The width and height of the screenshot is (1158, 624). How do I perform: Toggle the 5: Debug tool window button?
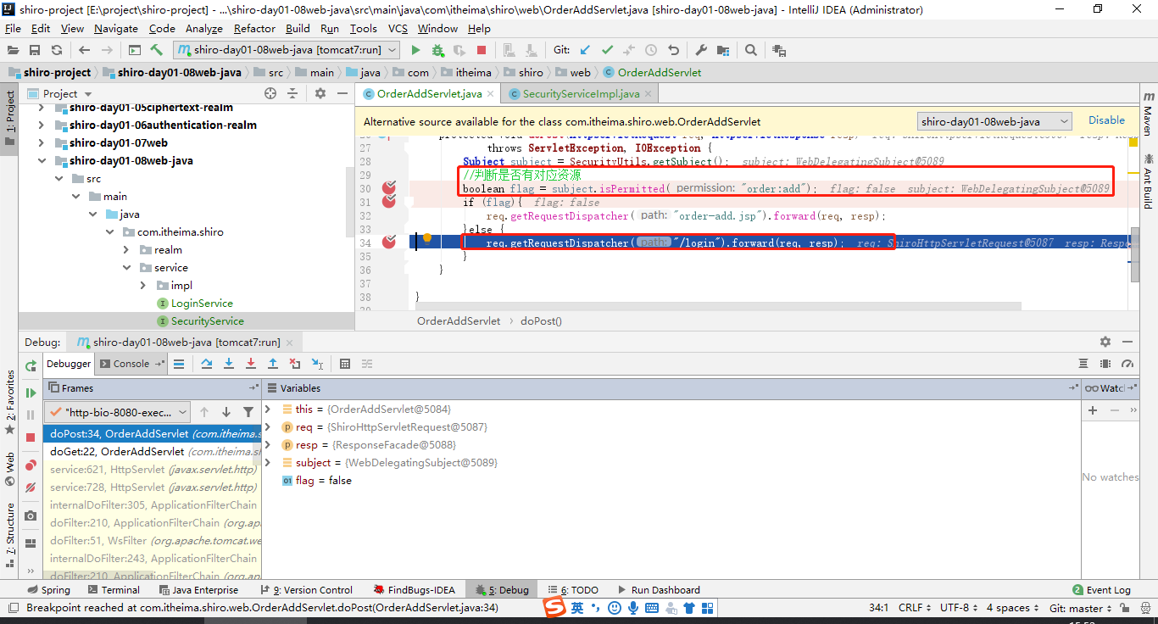point(501,590)
